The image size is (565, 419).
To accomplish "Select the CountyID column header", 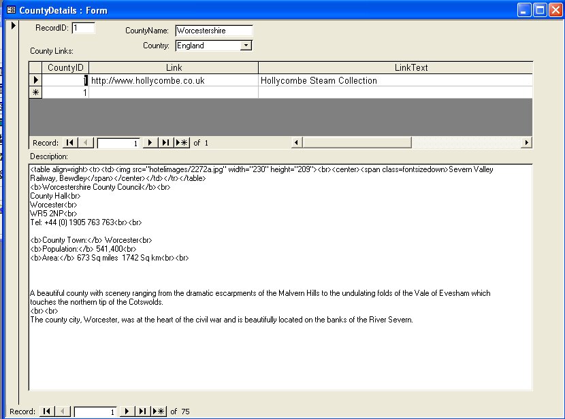I will pos(65,67).
